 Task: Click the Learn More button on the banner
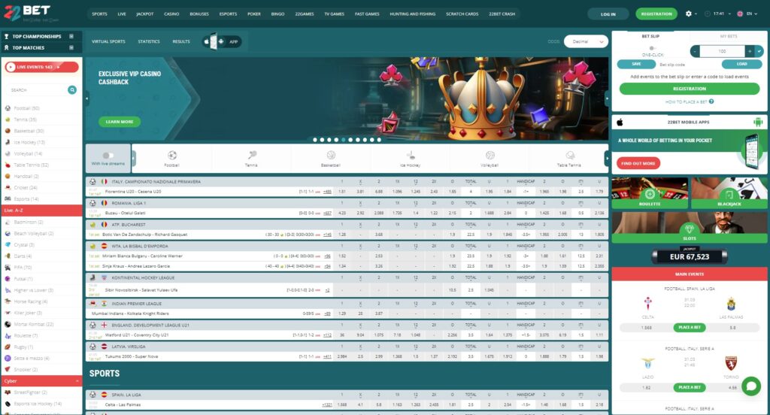click(120, 121)
